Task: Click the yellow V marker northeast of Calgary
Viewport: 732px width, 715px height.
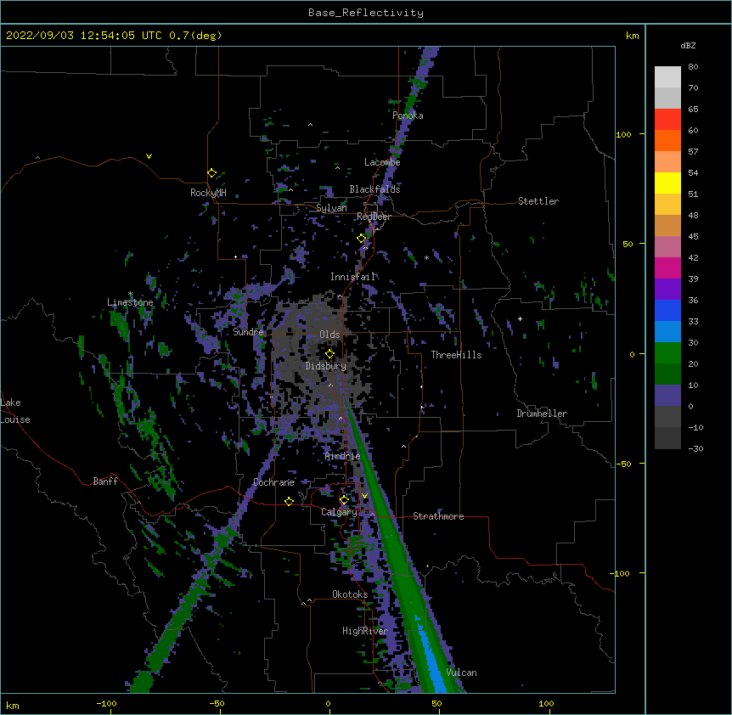Action: [364, 496]
